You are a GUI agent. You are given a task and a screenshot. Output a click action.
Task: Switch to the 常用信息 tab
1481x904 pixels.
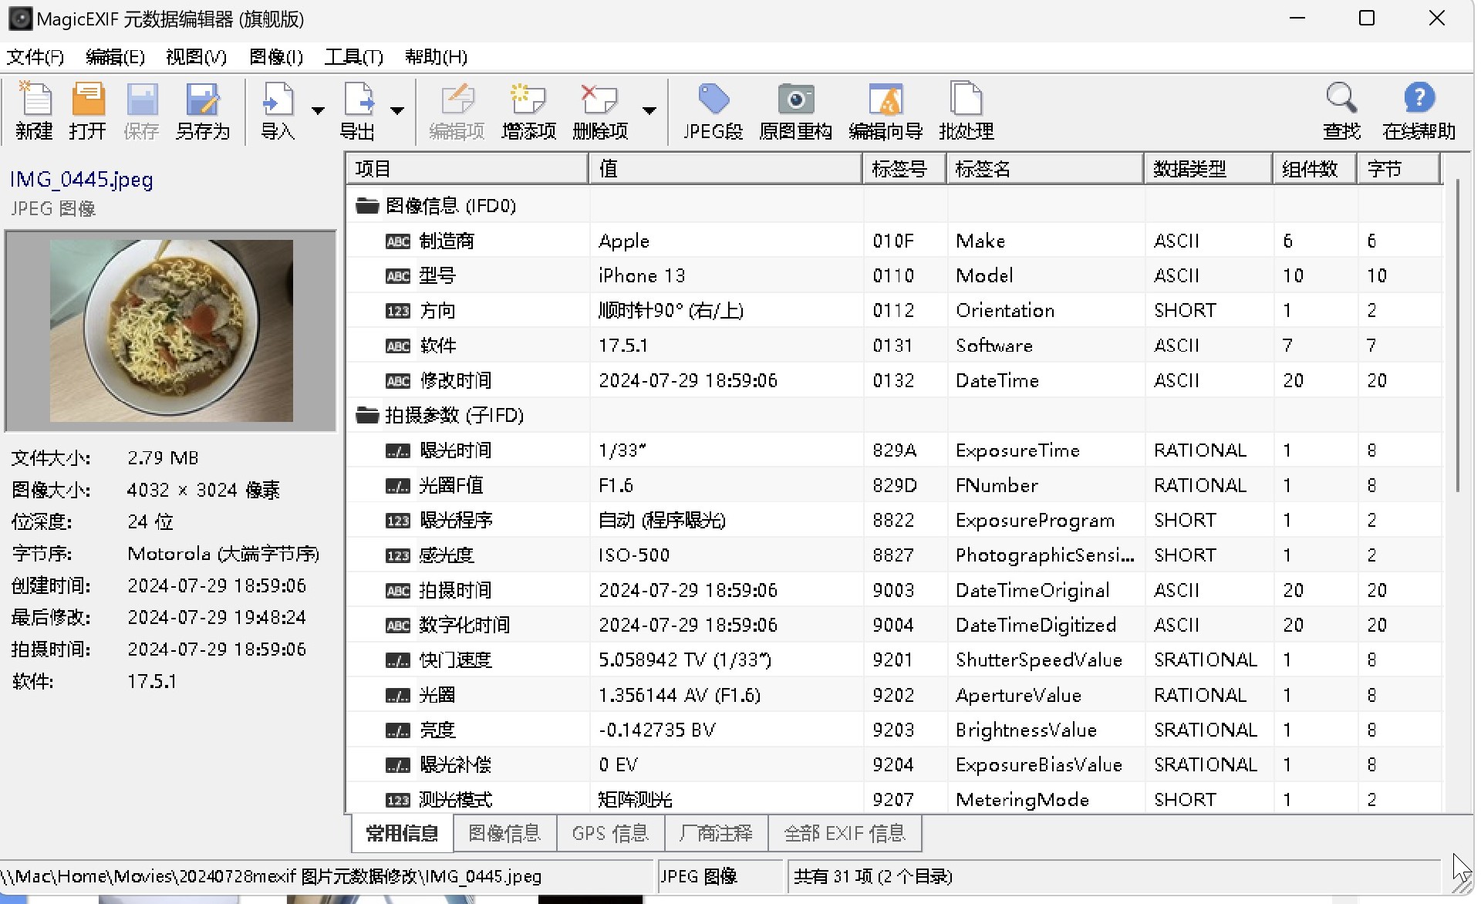(402, 833)
